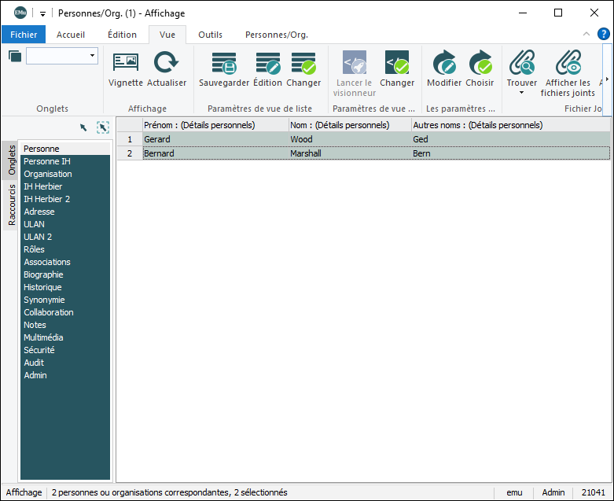
Task: Toggle the pointer selection mode icon
Action: click(x=83, y=127)
